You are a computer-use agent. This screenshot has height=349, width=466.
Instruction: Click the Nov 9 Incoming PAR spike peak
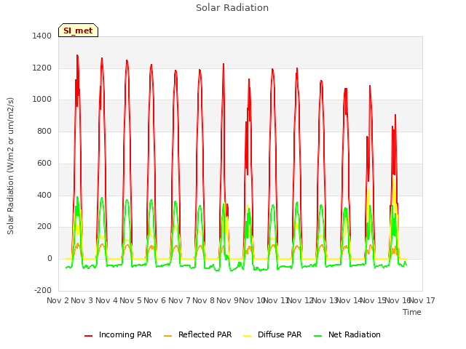click(224, 64)
